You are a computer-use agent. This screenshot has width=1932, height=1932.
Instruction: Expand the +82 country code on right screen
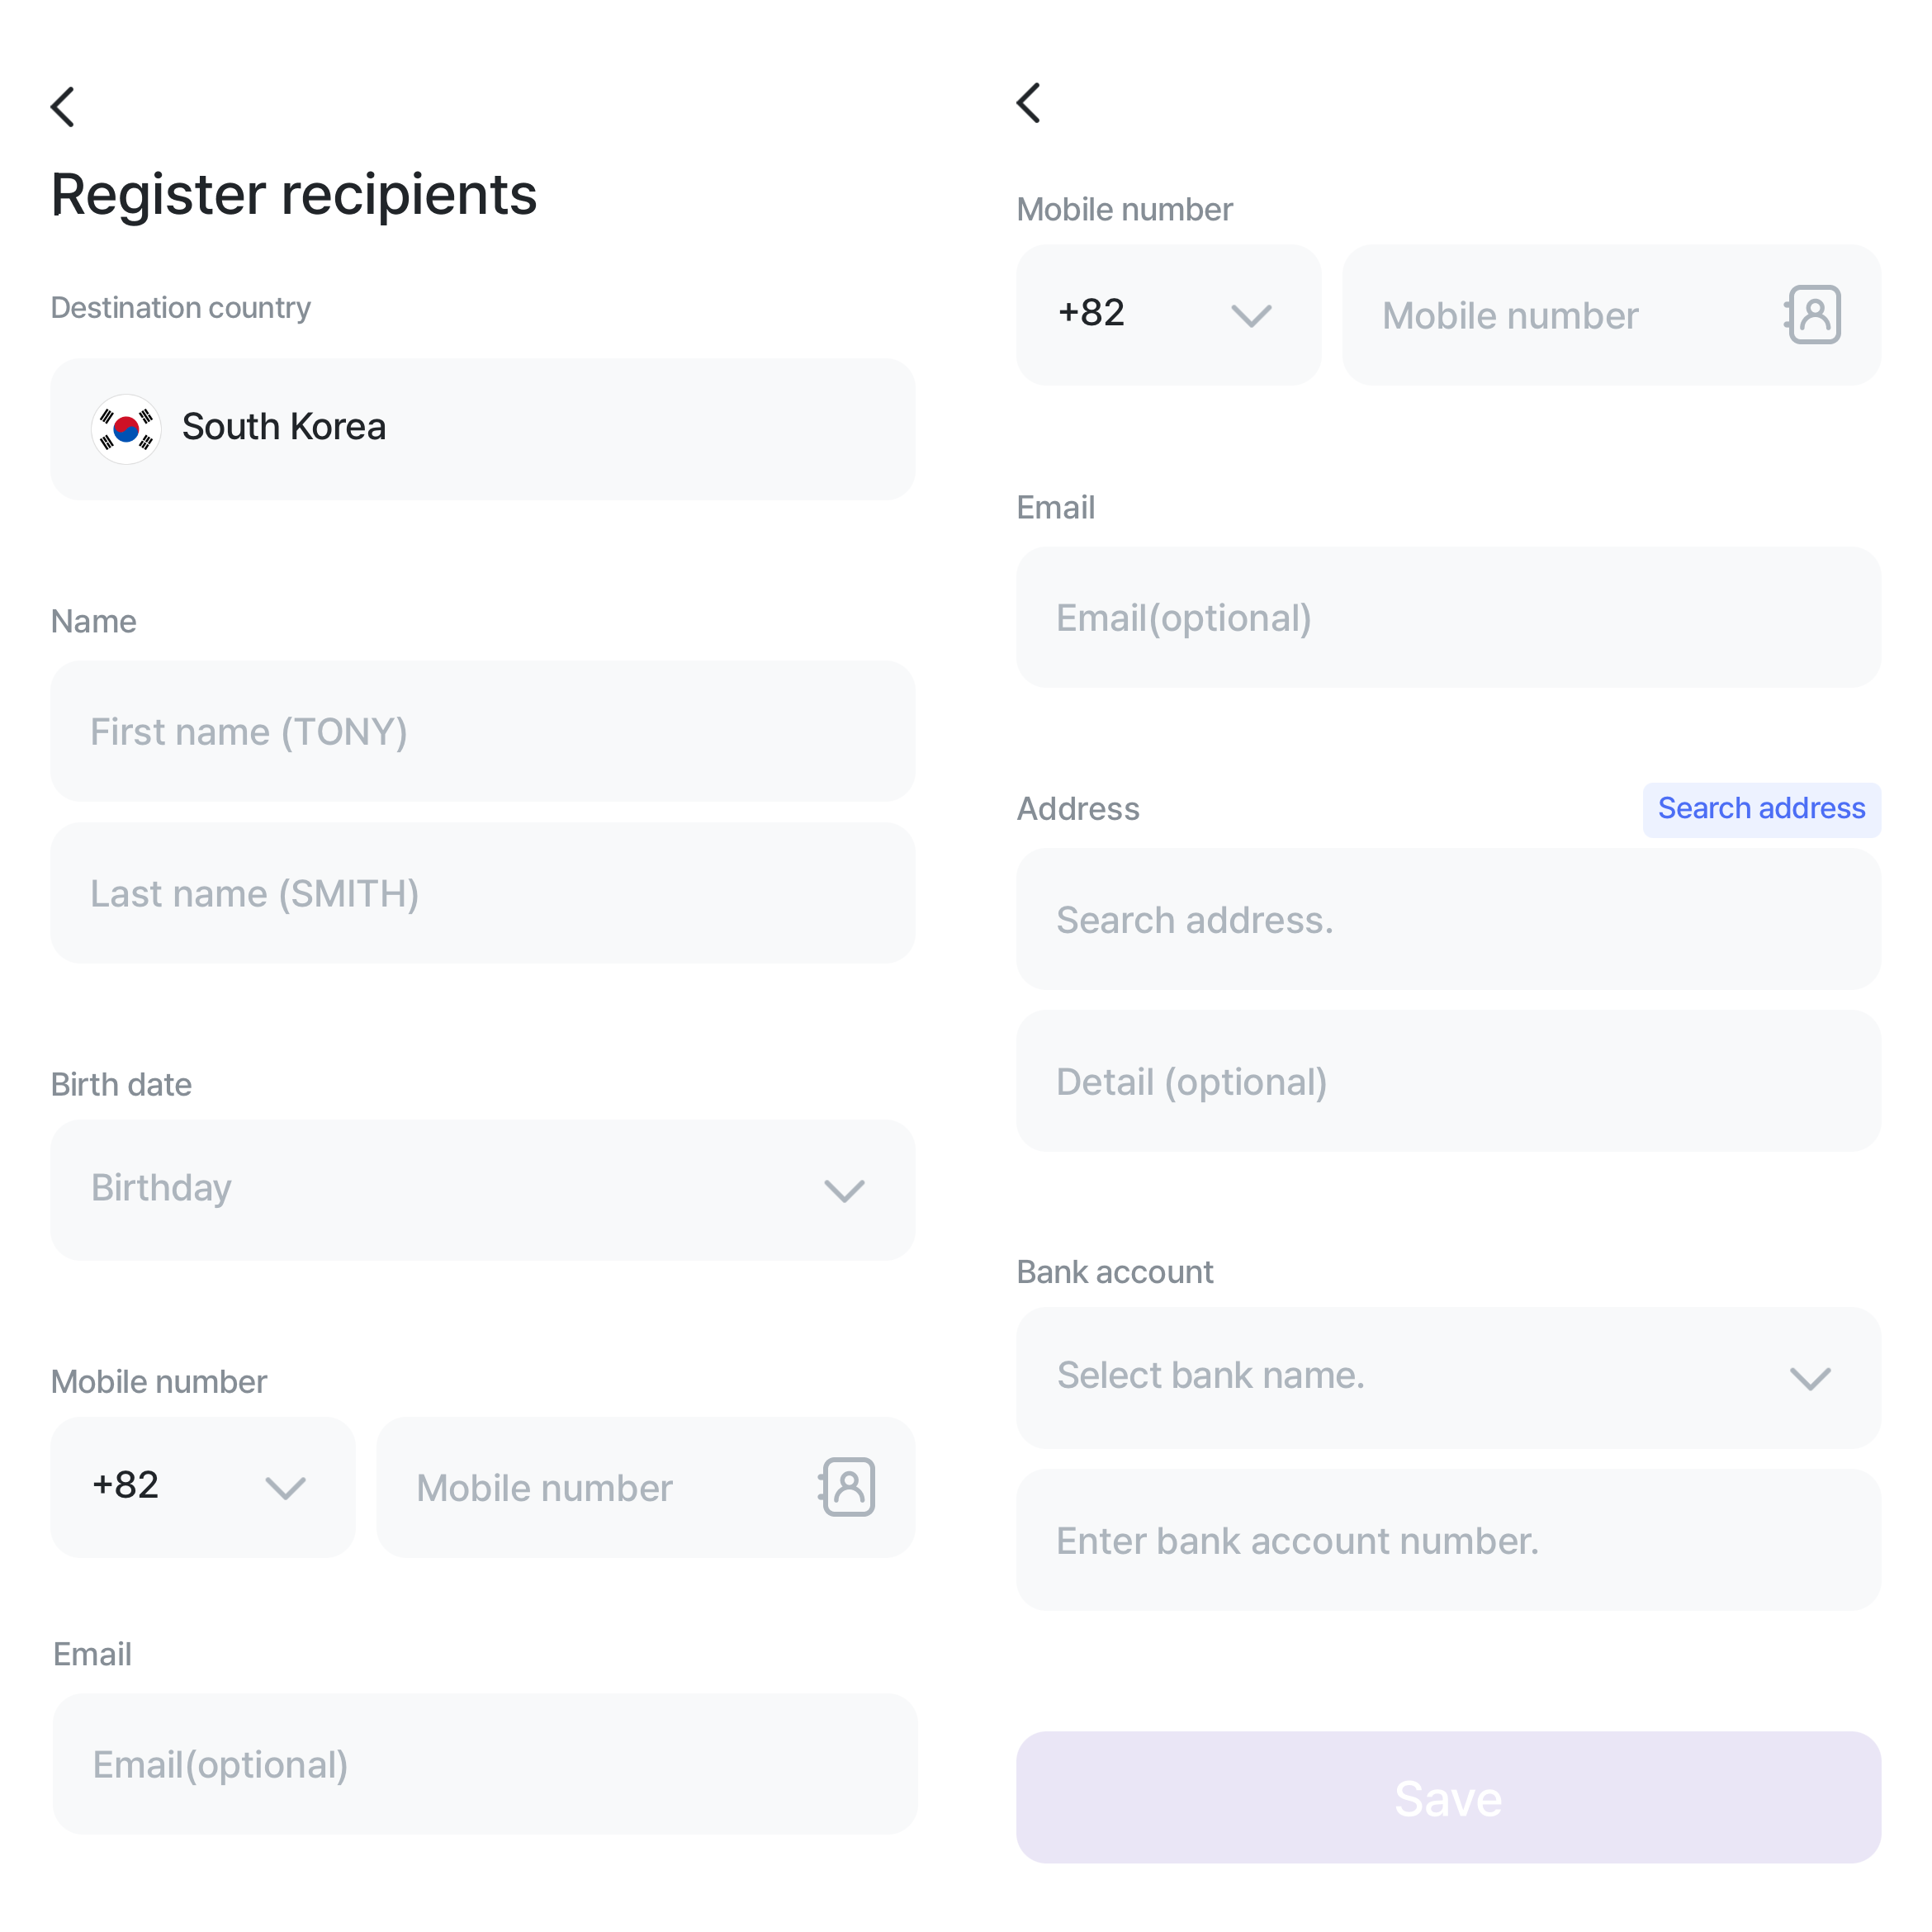pos(1169,315)
